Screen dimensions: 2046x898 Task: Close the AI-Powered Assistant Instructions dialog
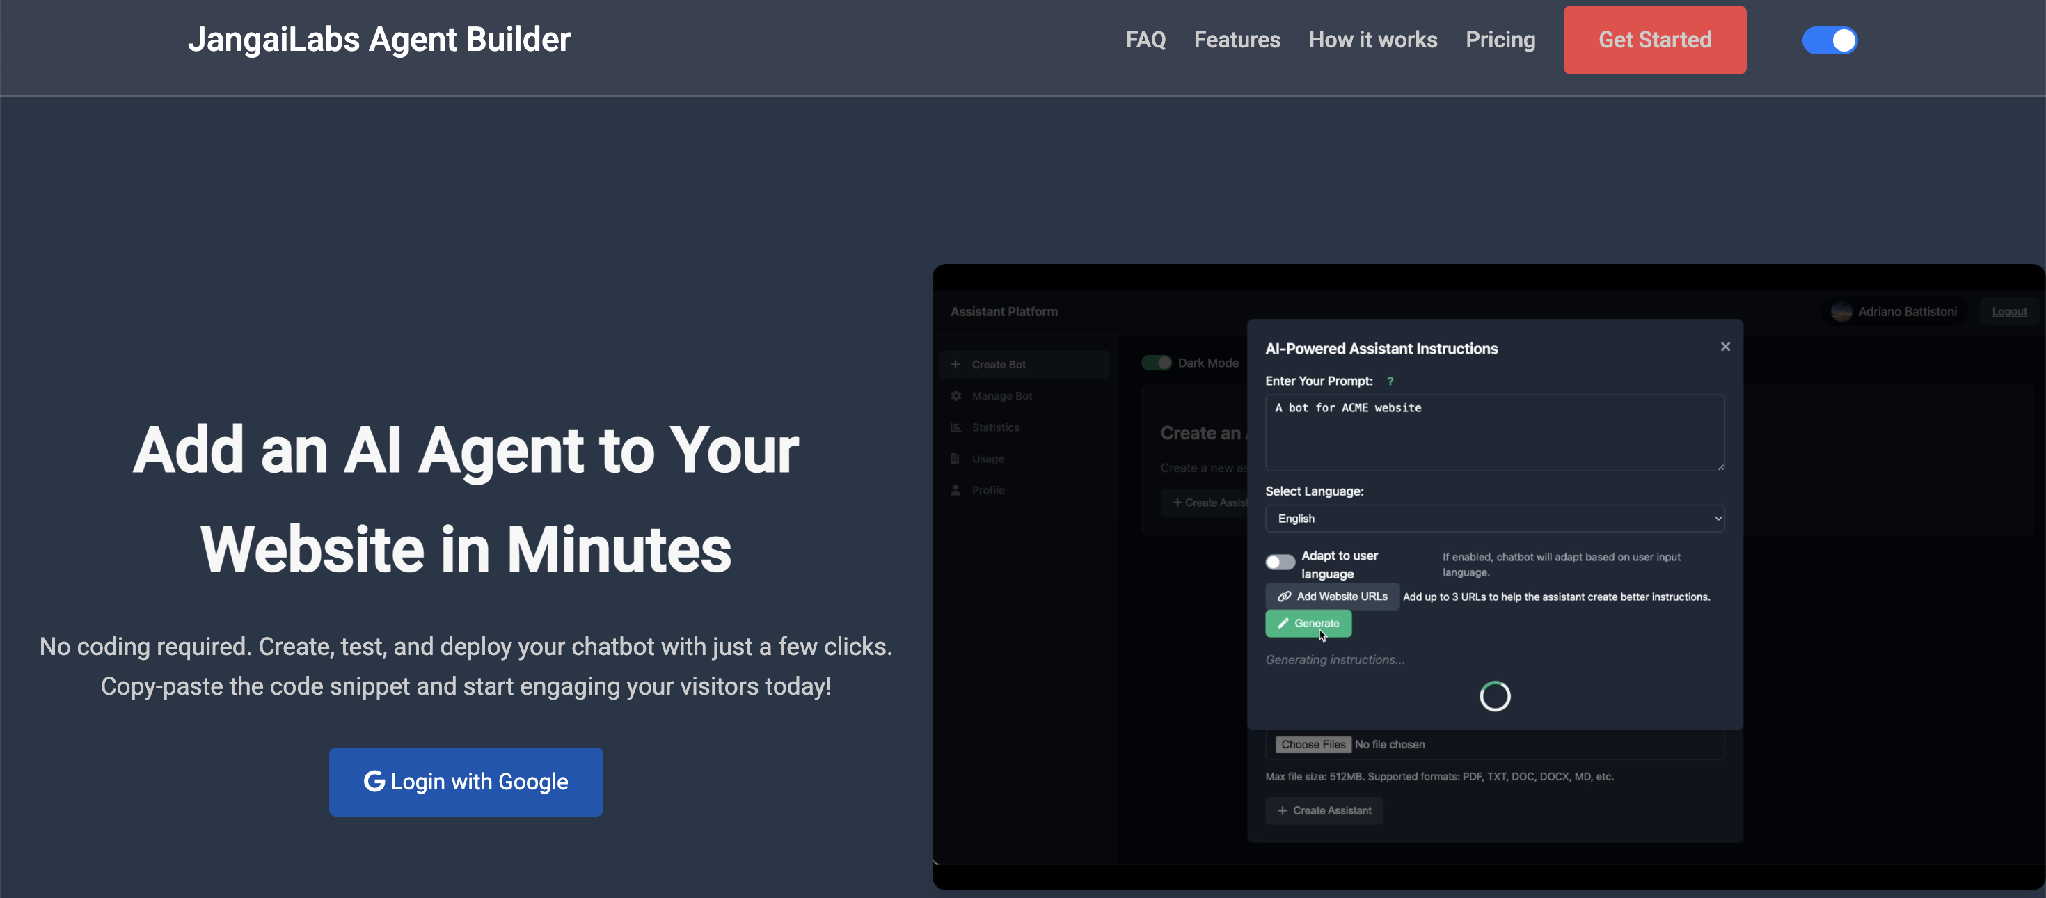pyautogui.click(x=1725, y=347)
